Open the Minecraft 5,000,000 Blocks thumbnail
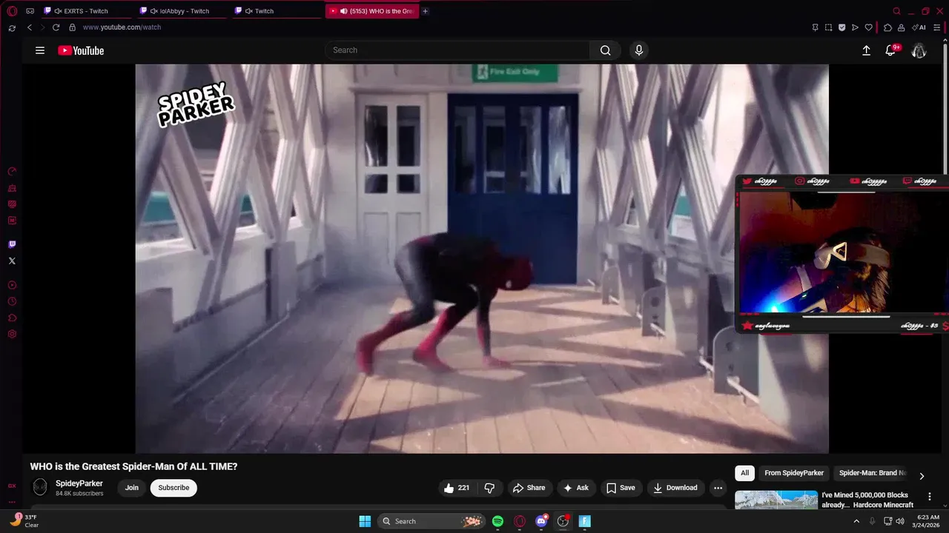Image resolution: width=949 pixels, height=533 pixels. pyautogui.click(x=776, y=500)
